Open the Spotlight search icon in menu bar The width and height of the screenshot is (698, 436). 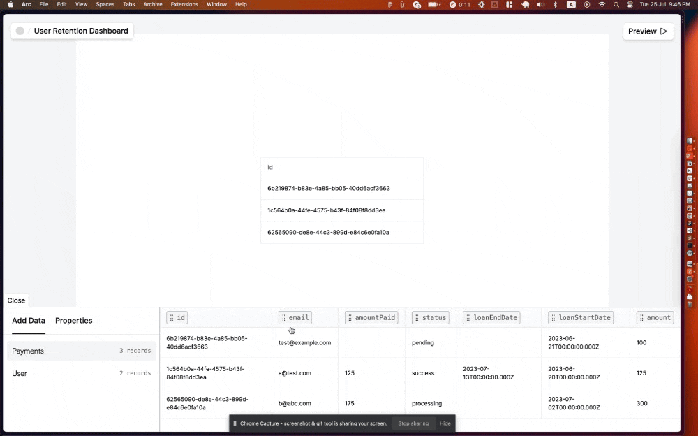pyautogui.click(x=616, y=4)
